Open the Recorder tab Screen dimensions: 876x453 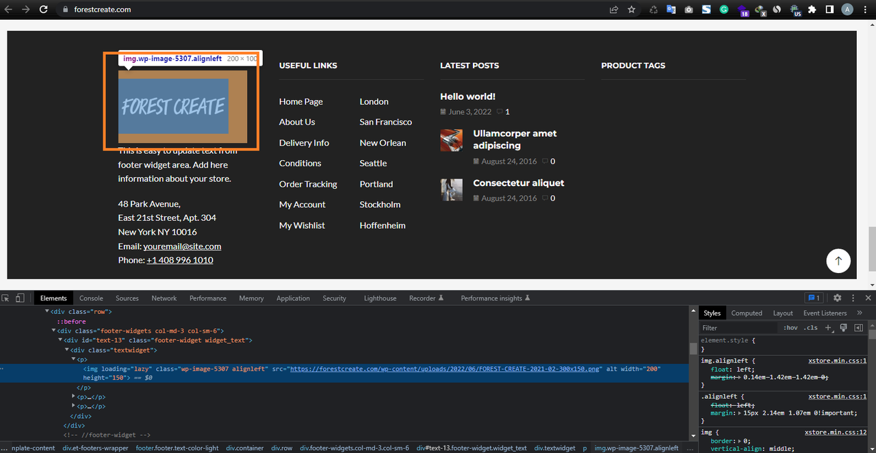[x=426, y=298]
